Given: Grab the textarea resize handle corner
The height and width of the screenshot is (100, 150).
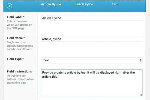Looking at the screenshot, I should pyautogui.click(x=141, y=95).
